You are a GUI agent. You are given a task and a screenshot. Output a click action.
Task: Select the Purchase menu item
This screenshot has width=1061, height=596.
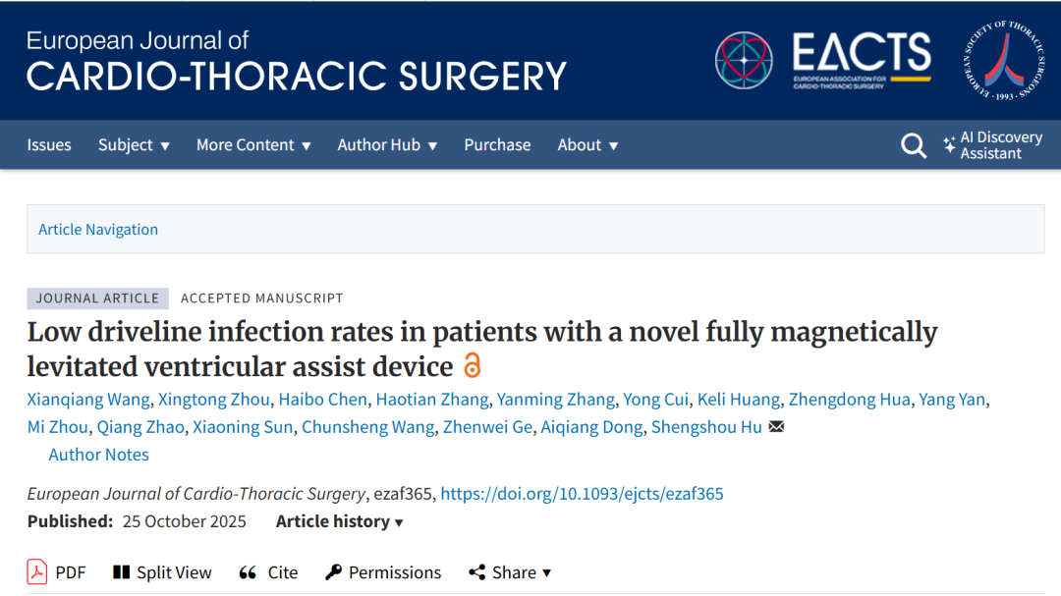click(497, 145)
